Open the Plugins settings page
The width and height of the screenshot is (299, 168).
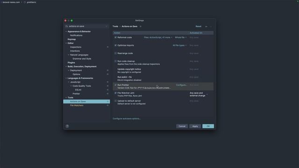pyautogui.click(x=71, y=63)
